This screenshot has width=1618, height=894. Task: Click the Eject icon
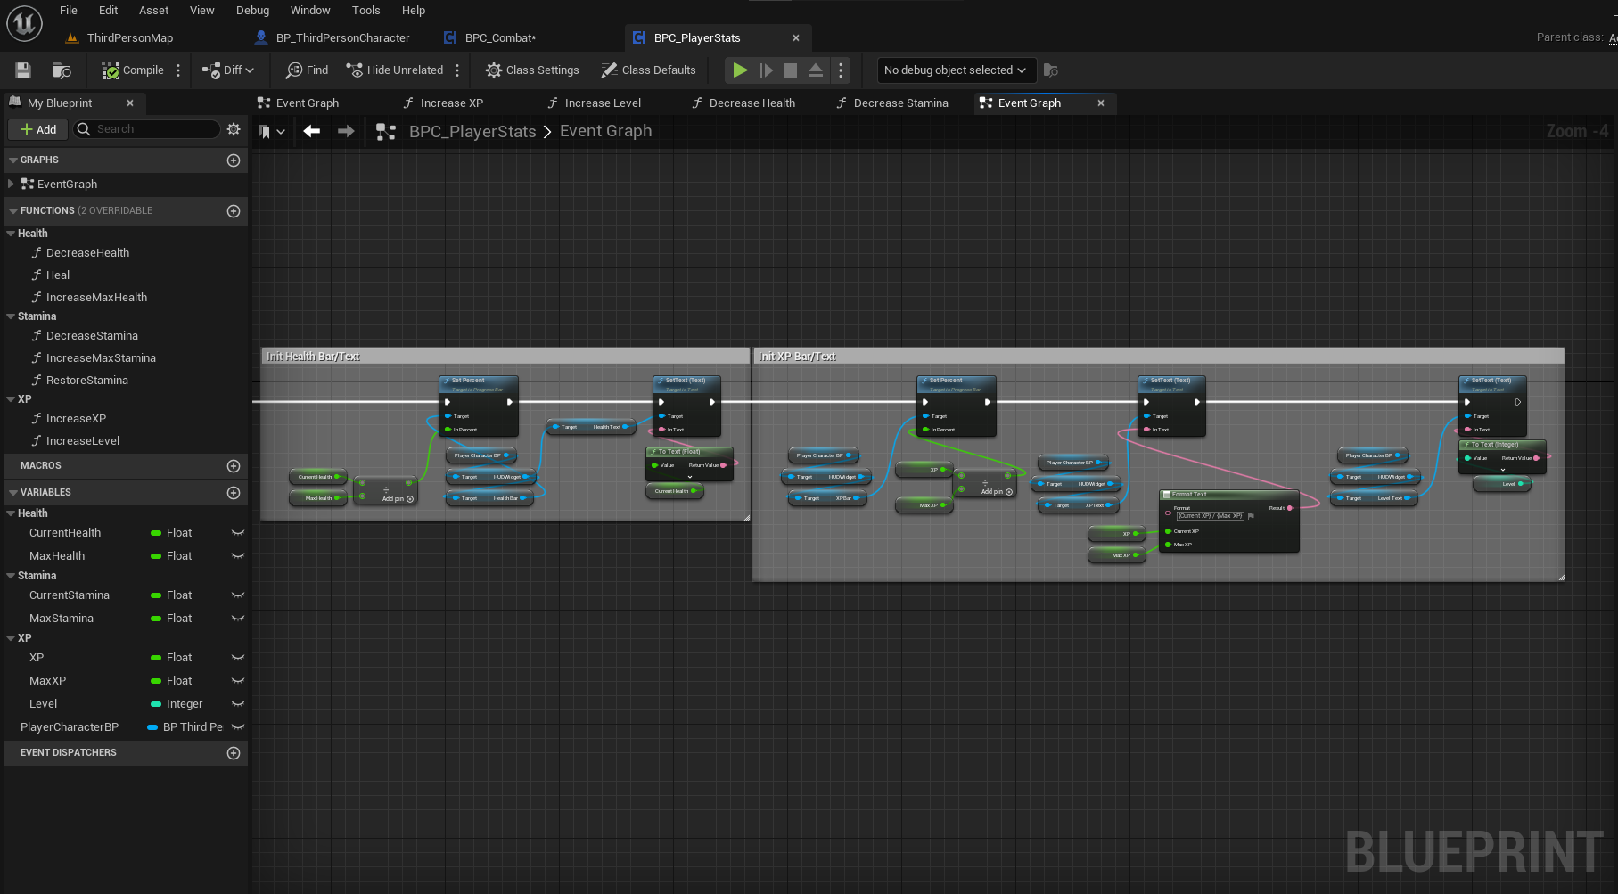click(816, 70)
